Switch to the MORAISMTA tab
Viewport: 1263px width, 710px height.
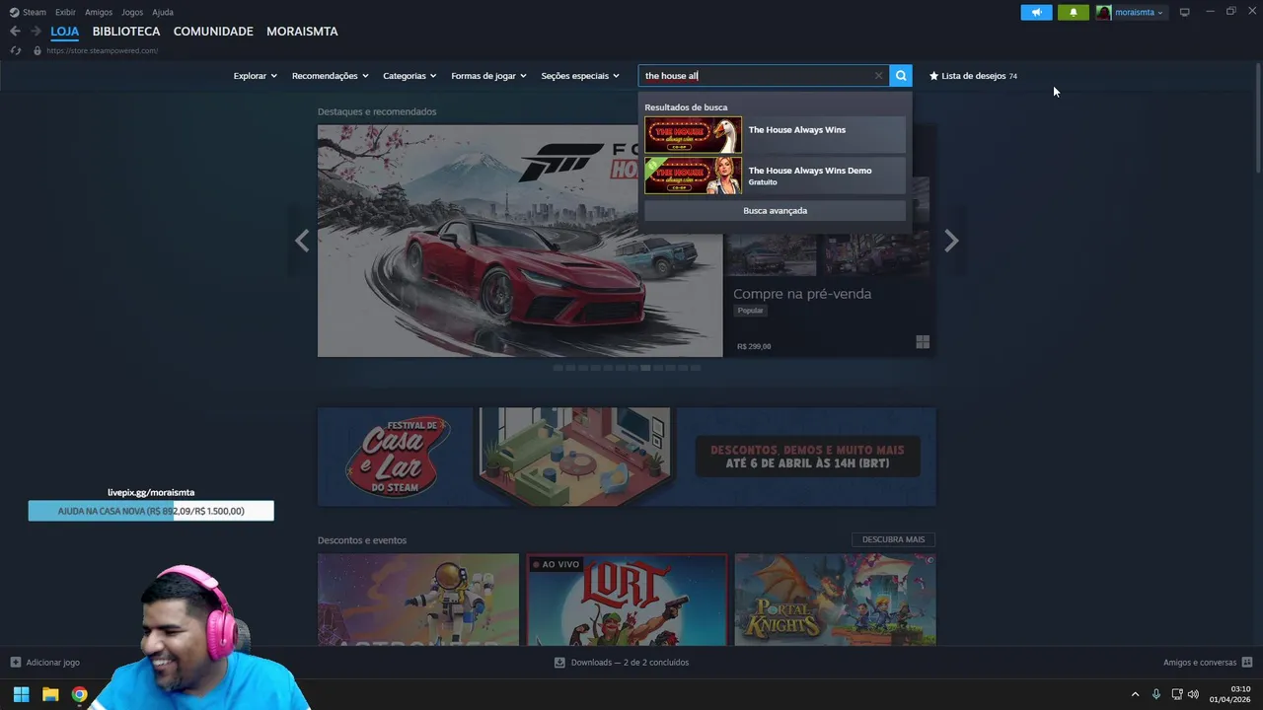[x=302, y=32]
